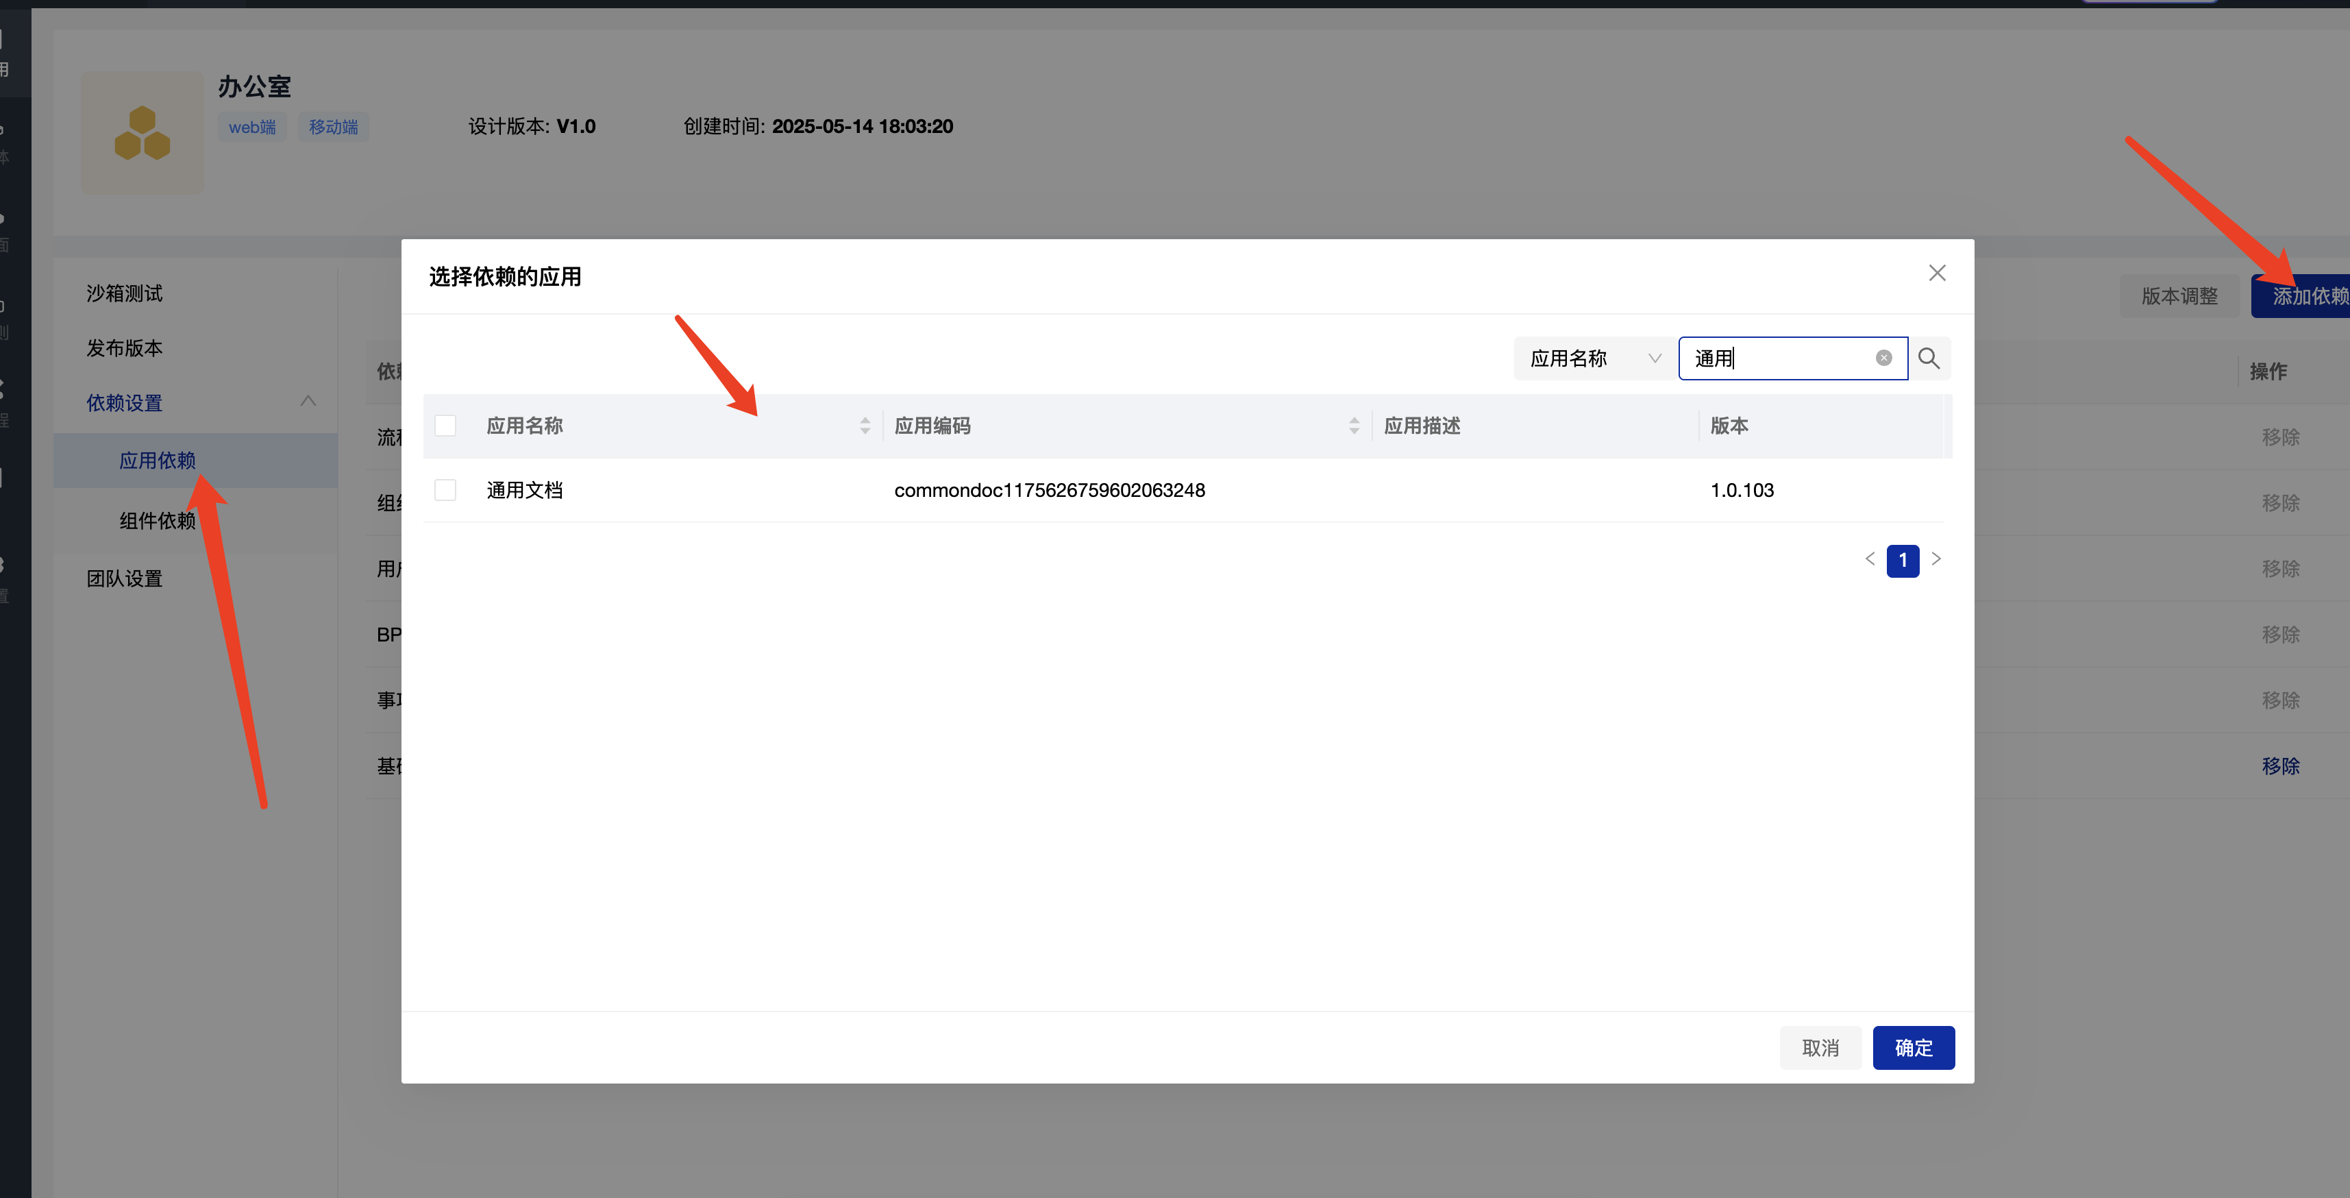Clear the search field text
2350x1198 pixels.
(1884, 358)
